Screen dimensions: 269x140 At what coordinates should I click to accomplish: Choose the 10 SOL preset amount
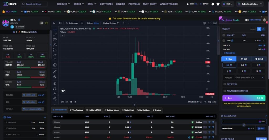point(258,71)
